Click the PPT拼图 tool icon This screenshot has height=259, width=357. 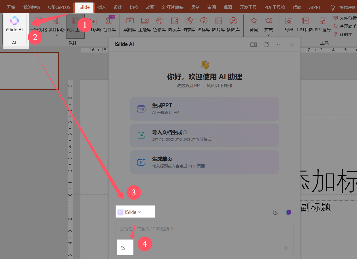click(305, 24)
